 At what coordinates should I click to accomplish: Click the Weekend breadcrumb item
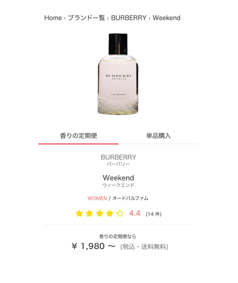coord(167,18)
